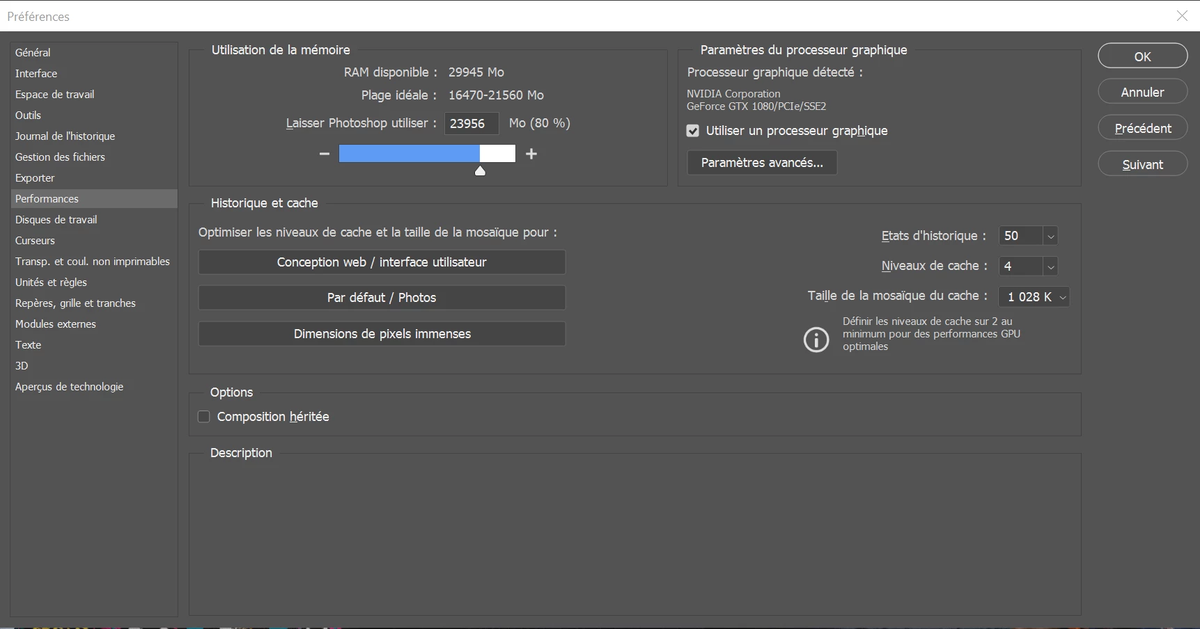Go to 'Modules externes' category

click(x=94, y=324)
